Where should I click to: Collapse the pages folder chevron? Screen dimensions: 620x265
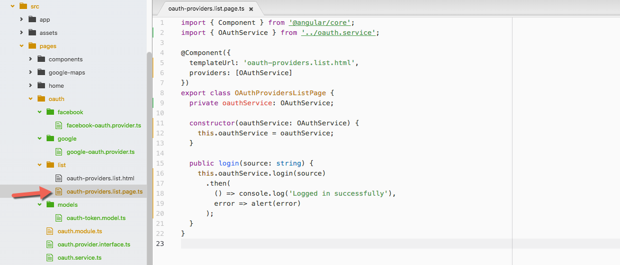pyautogui.click(x=22, y=46)
